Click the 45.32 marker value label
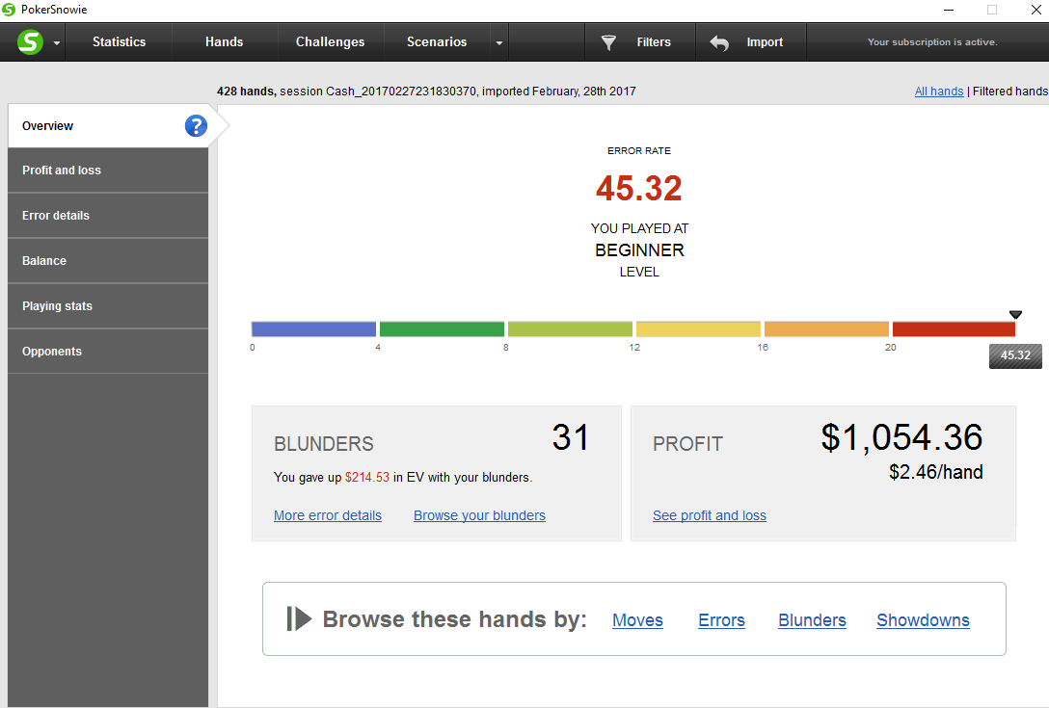This screenshot has height=708, width=1049. tap(1015, 355)
